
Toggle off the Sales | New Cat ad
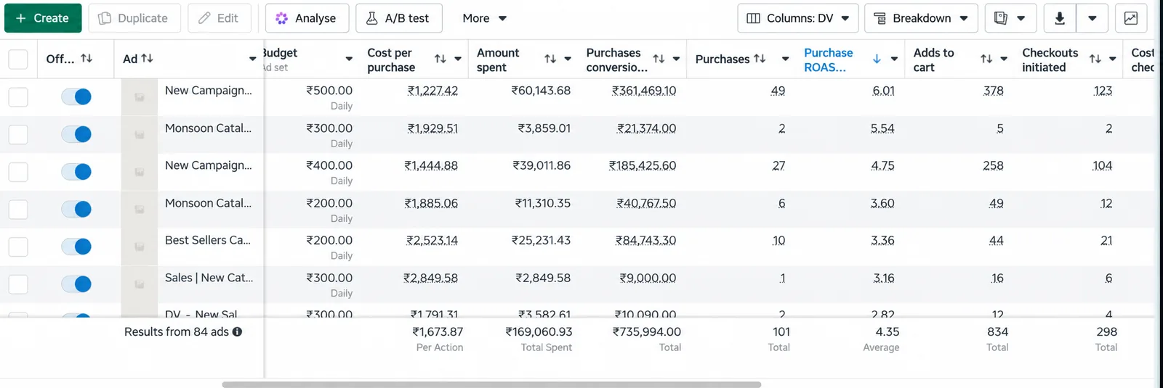pos(76,284)
